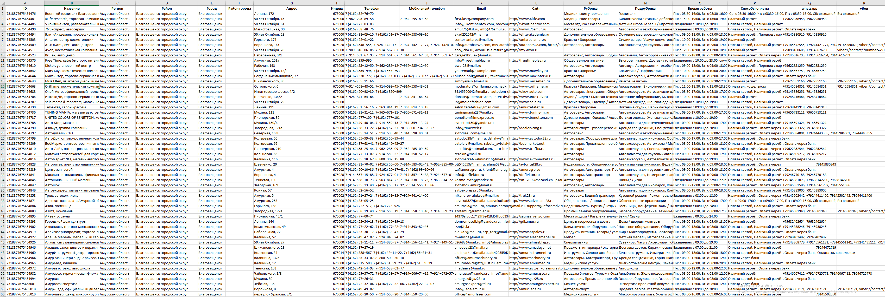Image resolution: width=885 pixels, height=297 pixels.
Task: Click the 'whatsapp' header cell
Action: coord(809,9)
